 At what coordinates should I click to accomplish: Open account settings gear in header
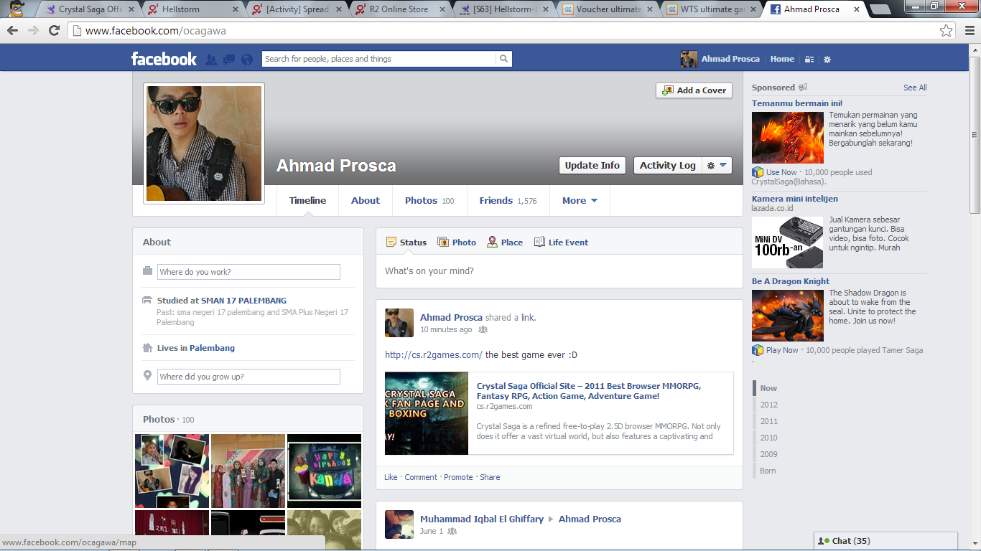click(827, 60)
